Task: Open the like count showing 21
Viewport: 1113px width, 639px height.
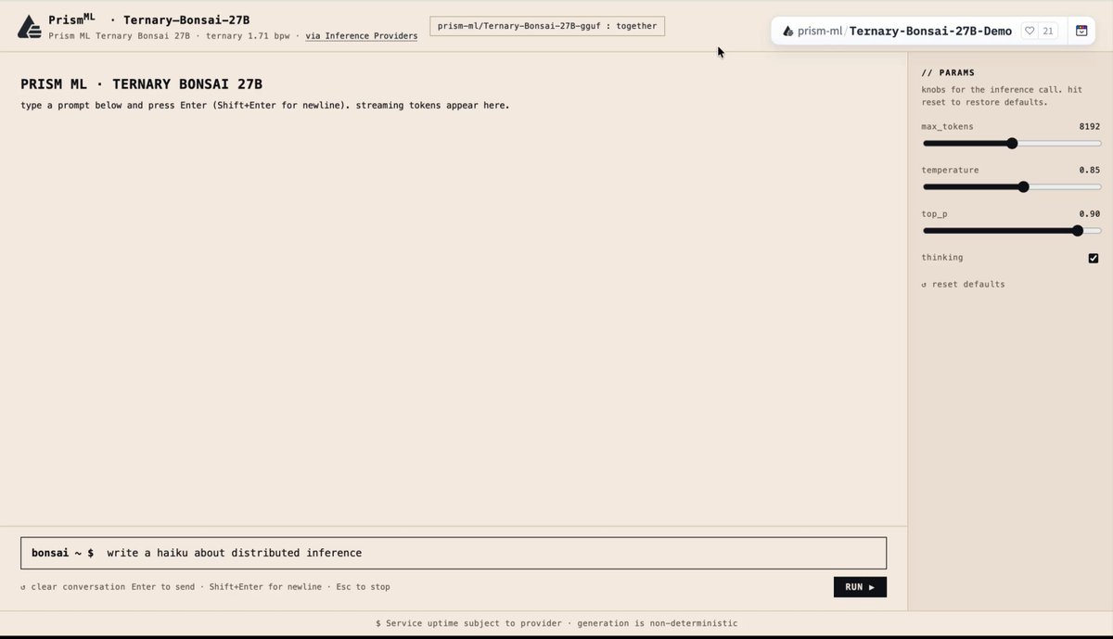Action: point(1048,31)
